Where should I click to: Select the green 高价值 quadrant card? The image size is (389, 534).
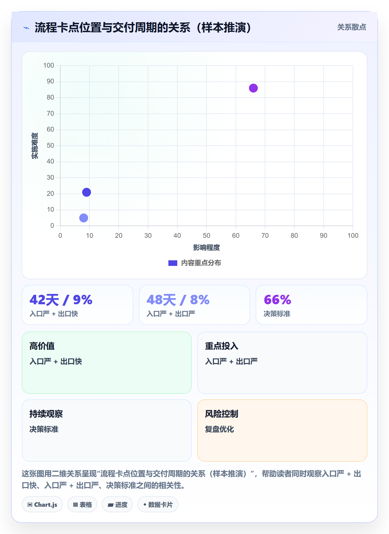click(107, 363)
